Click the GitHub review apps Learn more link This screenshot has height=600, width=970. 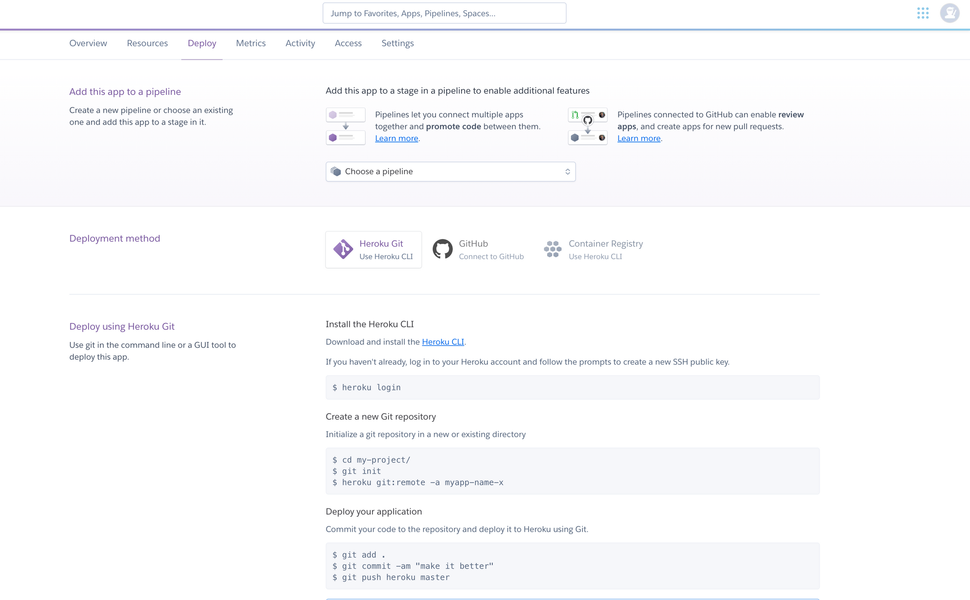point(638,138)
